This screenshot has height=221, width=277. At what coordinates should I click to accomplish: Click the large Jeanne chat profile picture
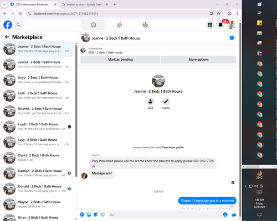(x=158, y=81)
